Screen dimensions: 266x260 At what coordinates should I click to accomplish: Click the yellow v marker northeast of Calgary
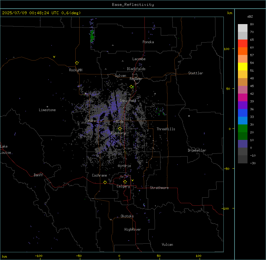pyautogui.click(x=132, y=180)
